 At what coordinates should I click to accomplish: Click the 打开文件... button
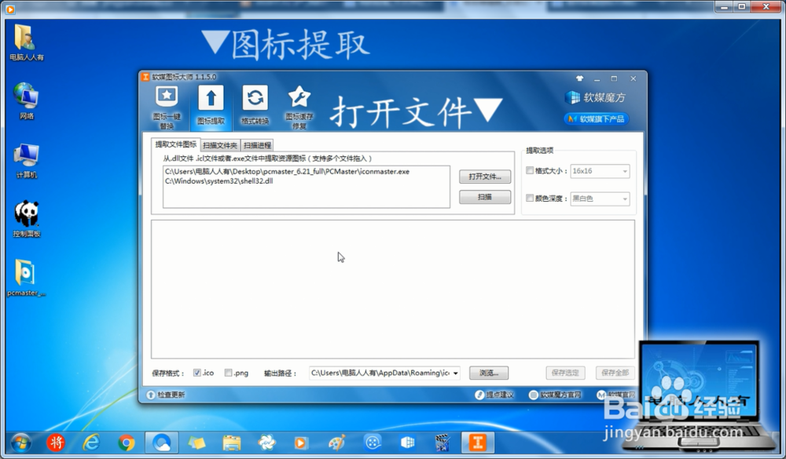(x=485, y=177)
